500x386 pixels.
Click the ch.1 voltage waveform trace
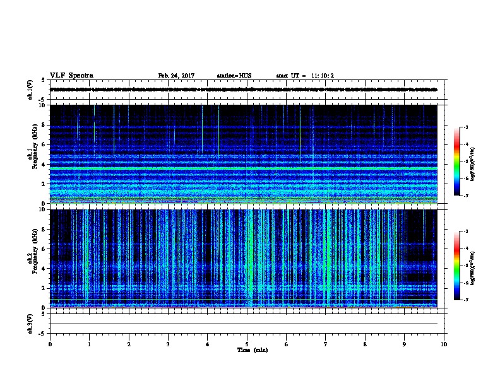tap(244, 90)
